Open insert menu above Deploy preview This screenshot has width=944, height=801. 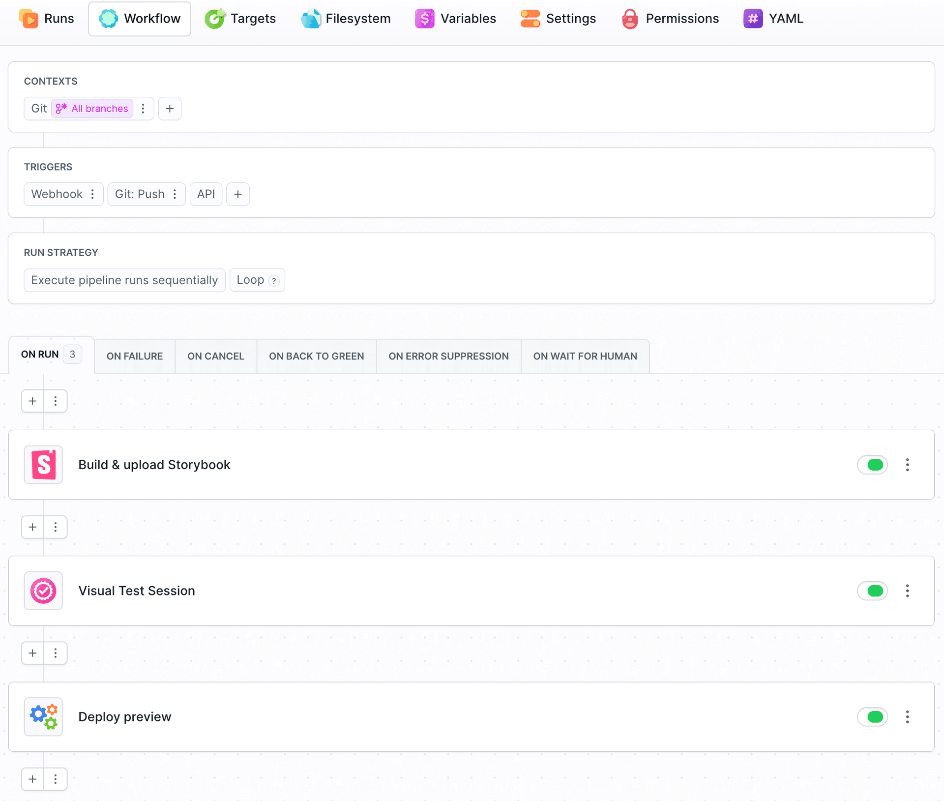[x=56, y=653]
